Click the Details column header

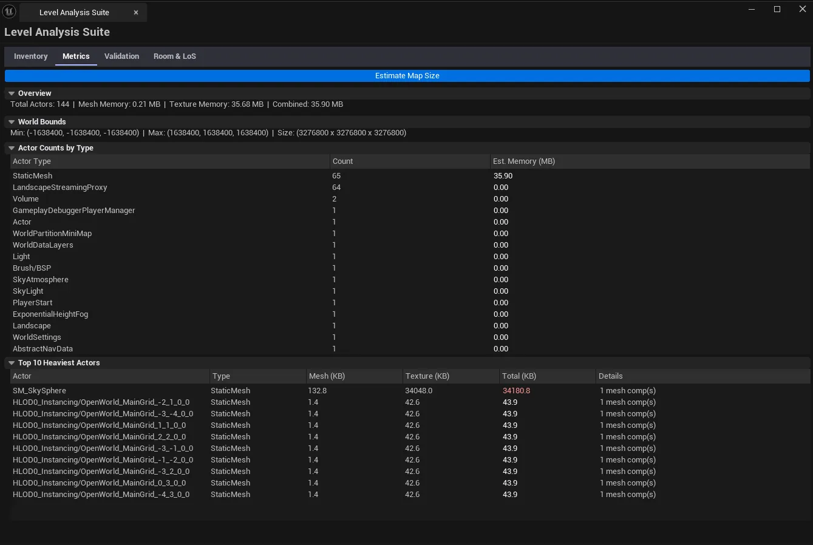[x=703, y=376]
